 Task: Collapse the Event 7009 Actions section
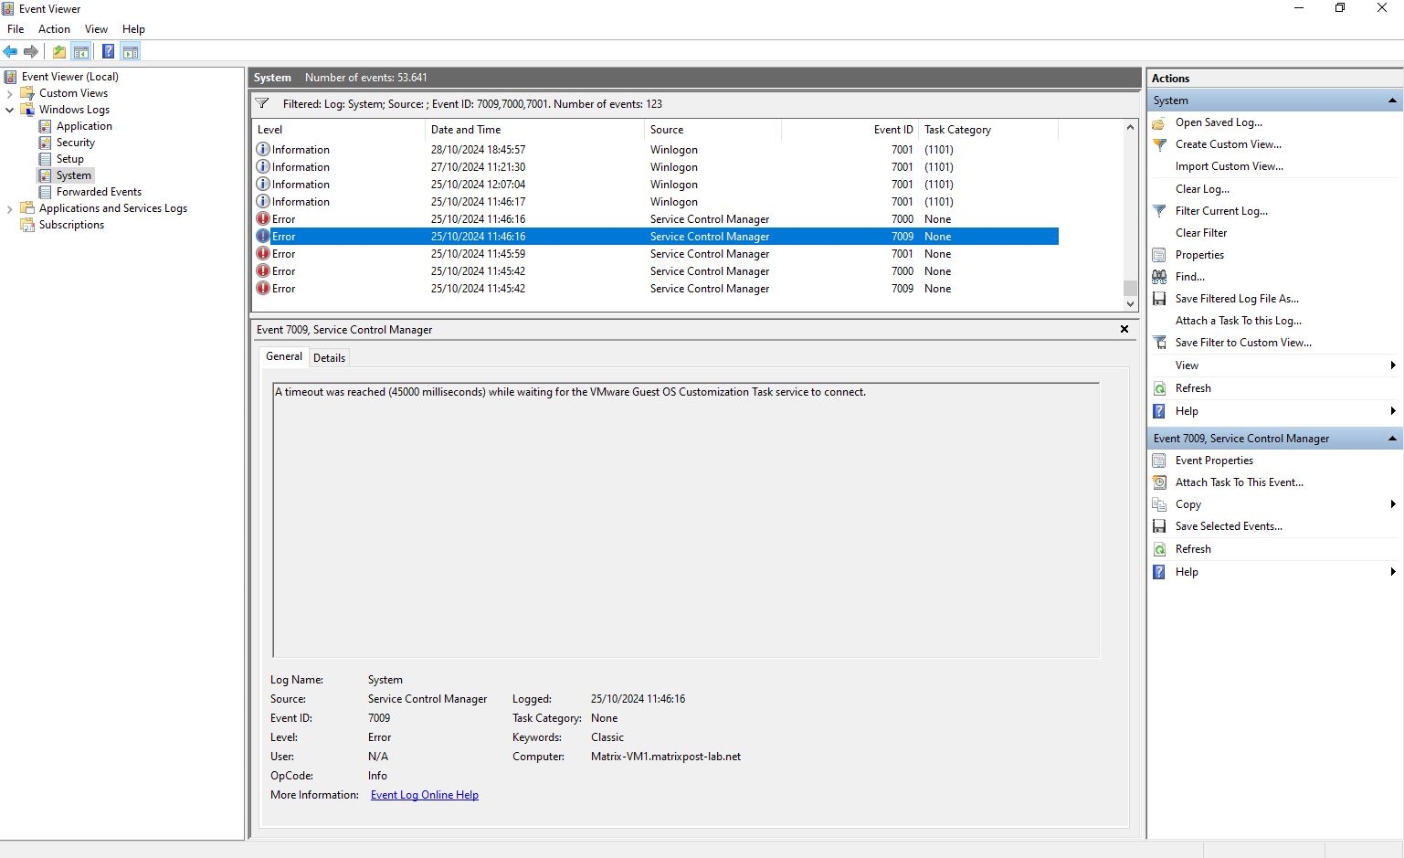point(1392,439)
